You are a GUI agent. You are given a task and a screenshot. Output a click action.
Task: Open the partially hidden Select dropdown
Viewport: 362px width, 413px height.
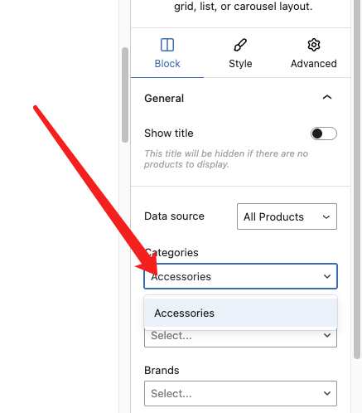pyautogui.click(x=240, y=338)
